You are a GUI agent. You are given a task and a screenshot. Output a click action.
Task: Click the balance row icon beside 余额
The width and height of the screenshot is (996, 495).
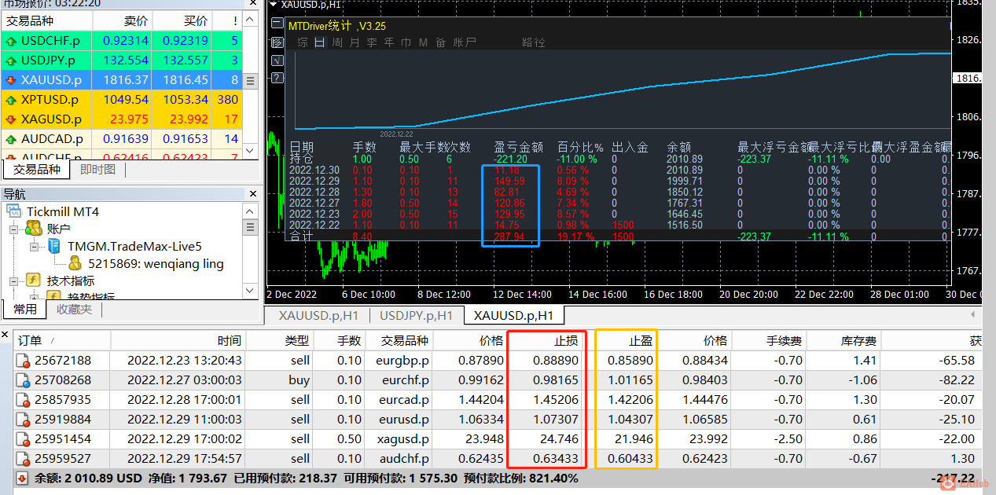pyautogui.click(x=22, y=478)
